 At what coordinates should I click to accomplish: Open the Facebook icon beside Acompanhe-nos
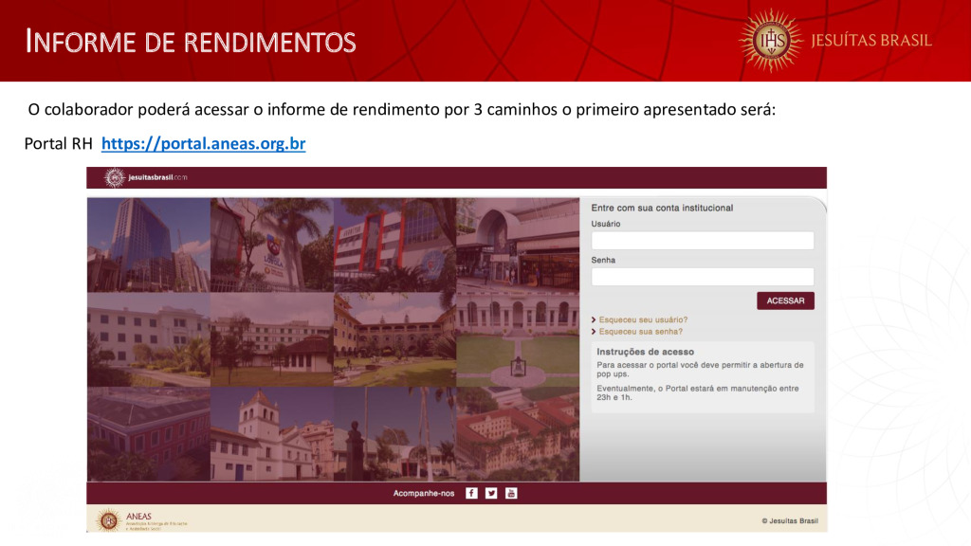pyautogui.click(x=471, y=493)
